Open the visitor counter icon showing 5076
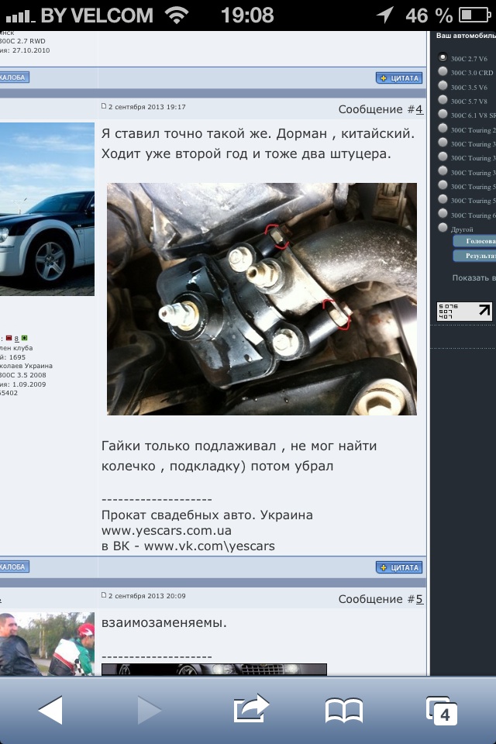 click(463, 312)
